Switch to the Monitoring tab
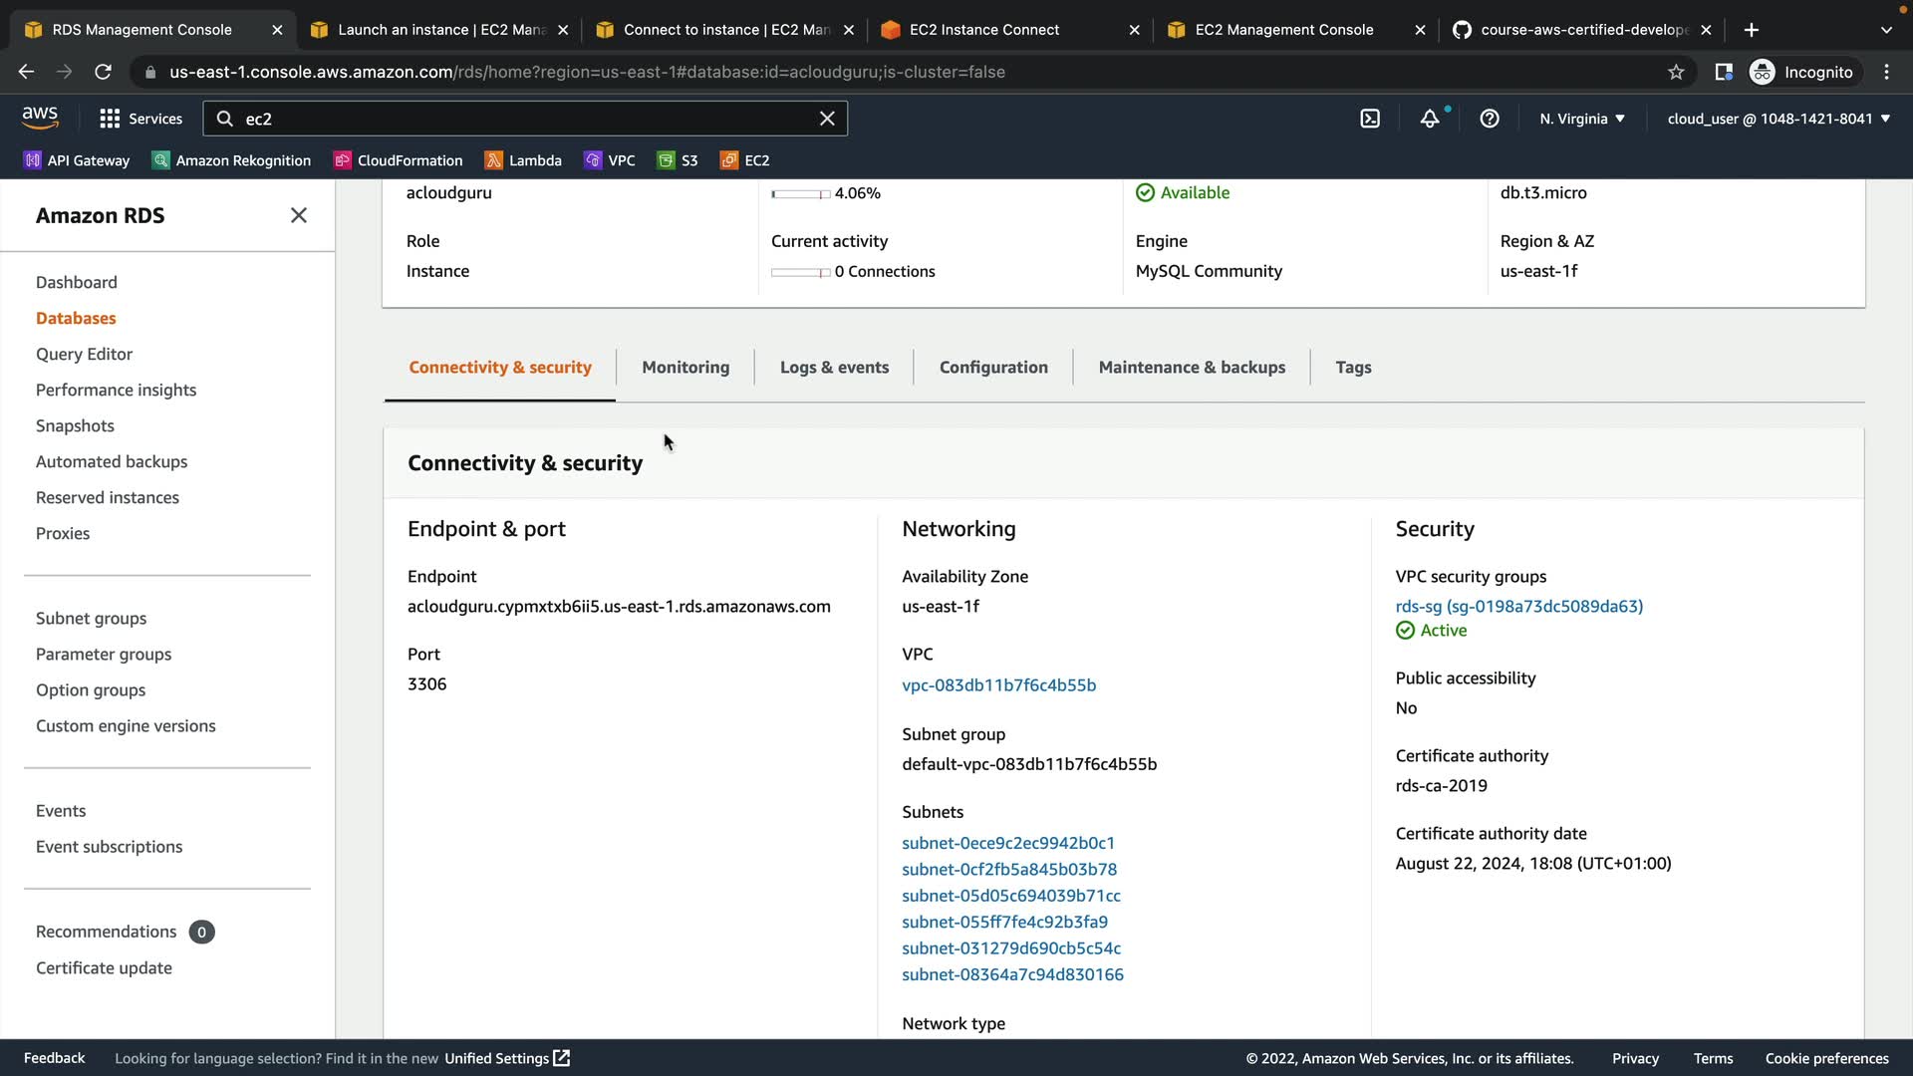Viewport: 1913px width, 1076px height. pyautogui.click(x=685, y=367)
